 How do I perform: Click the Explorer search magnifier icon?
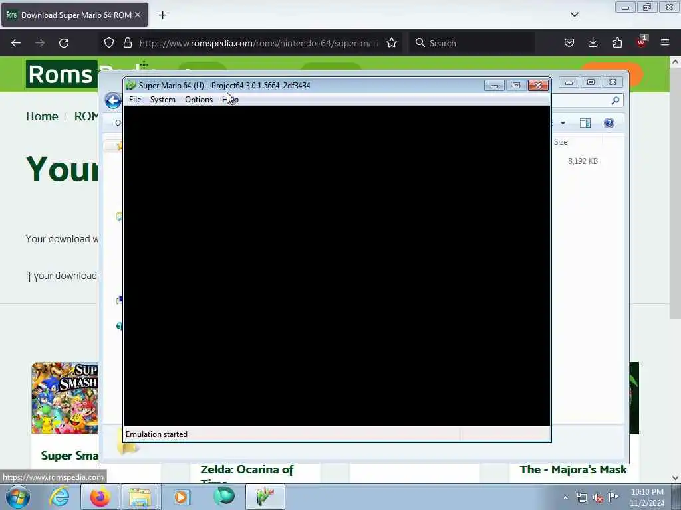pos(615,101)
